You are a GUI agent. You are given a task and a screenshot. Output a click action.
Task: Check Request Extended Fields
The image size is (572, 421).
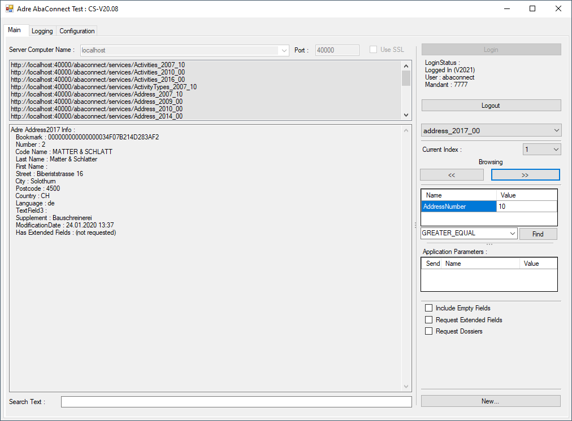click(428, 320)
